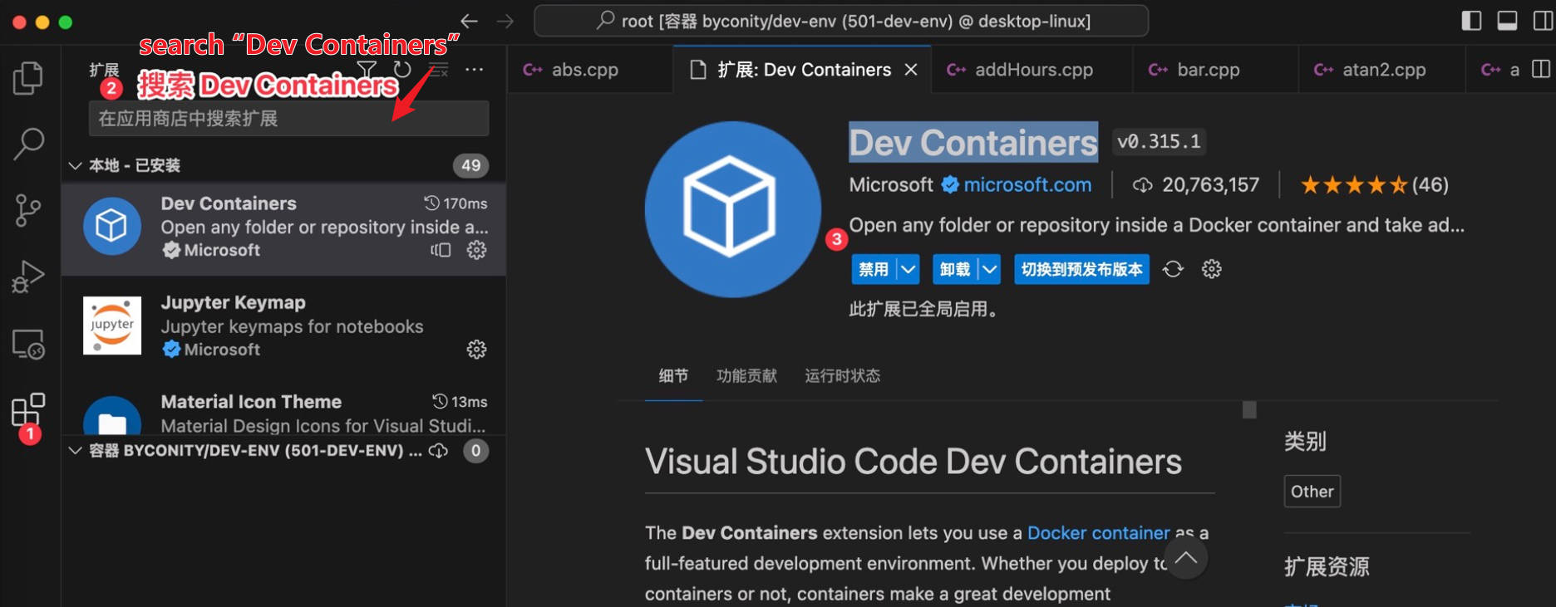This screenshot has width=1556, height=607.
Task: Toggle secondary side bar layout icon
Action: pos(1543,21)
